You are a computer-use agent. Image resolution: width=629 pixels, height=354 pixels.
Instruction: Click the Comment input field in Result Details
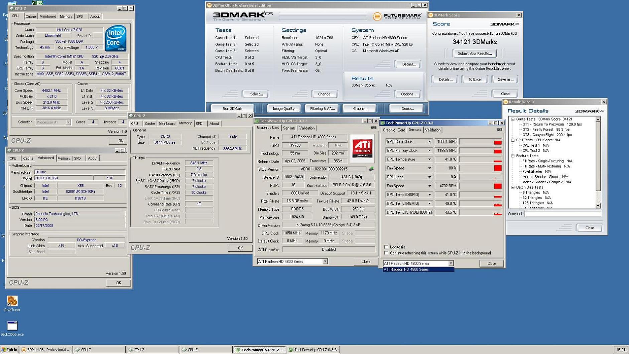click(562, 214)
